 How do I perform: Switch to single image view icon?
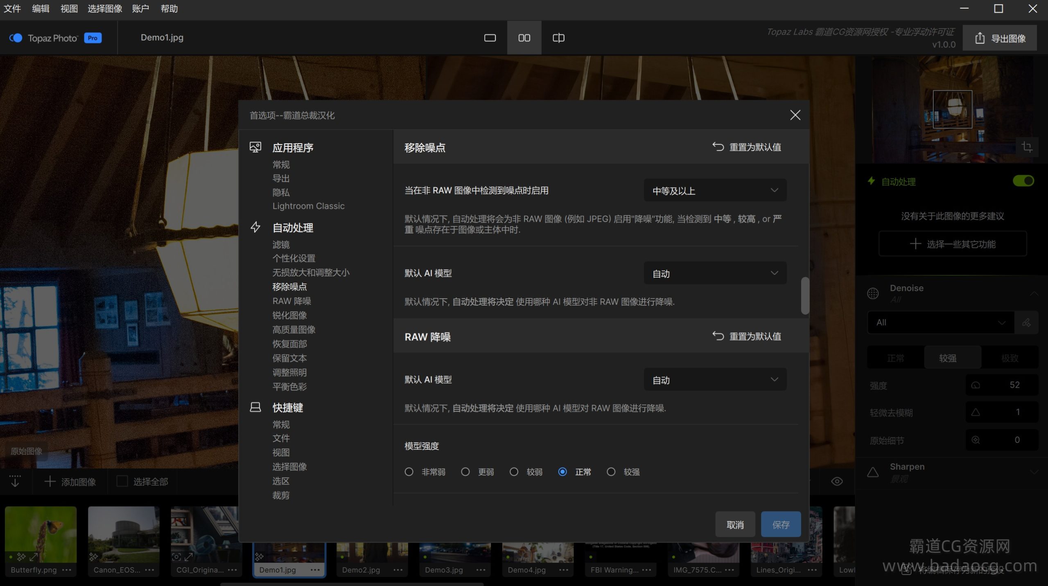490,38
